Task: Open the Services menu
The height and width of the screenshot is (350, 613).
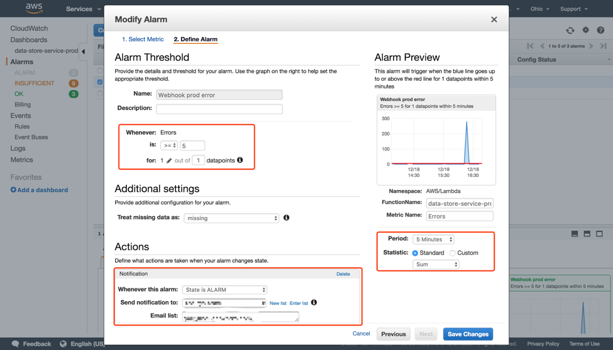Action: point(82,9)
